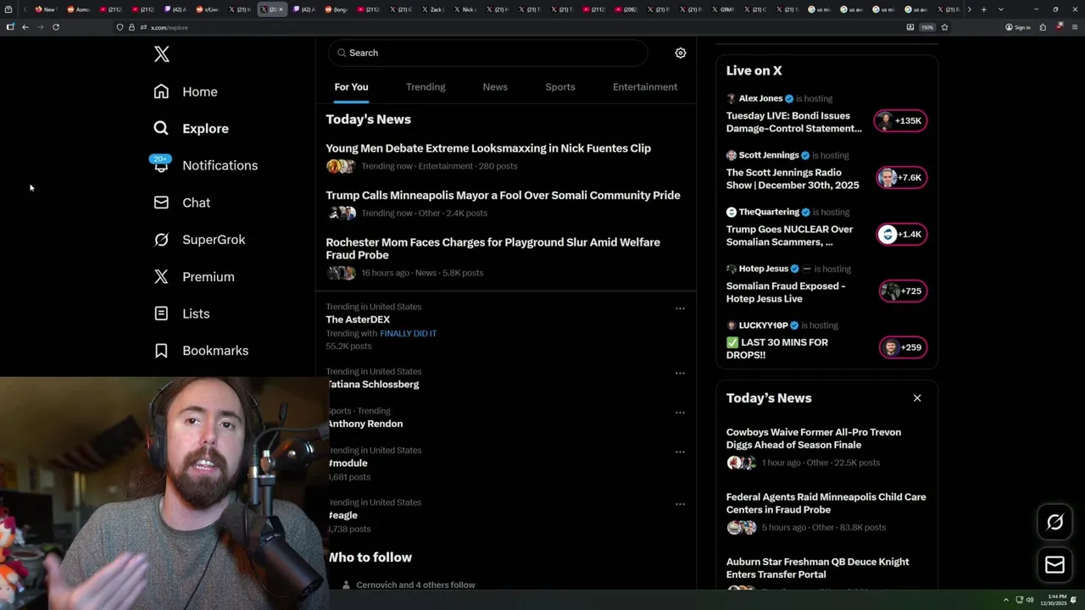Open Somalian Fraud Exposed broadcast

point(786,292)
